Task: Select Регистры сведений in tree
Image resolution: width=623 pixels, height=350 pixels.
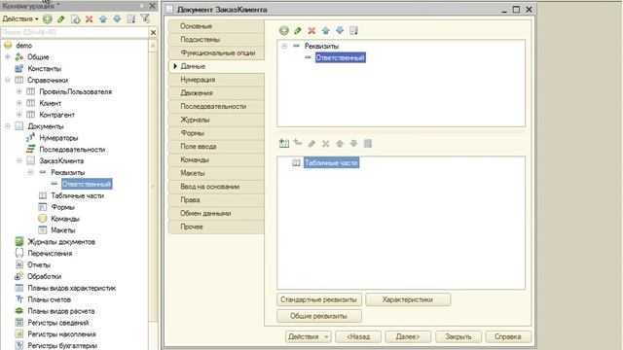Action: tap(58, 323)
